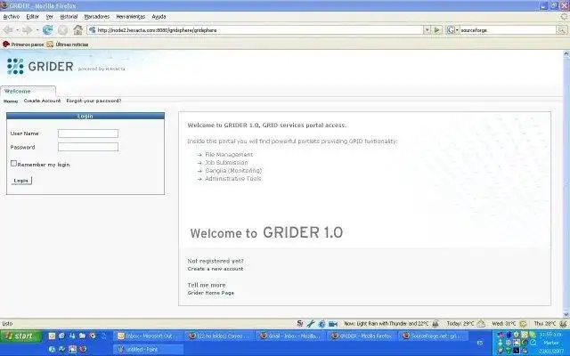
Task: Click the ES language indicator in taskbar
Action: click(x=480, y=343)
